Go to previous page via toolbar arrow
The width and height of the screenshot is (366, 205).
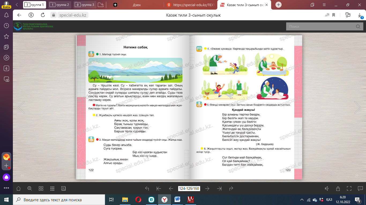(x=171, y=188)
